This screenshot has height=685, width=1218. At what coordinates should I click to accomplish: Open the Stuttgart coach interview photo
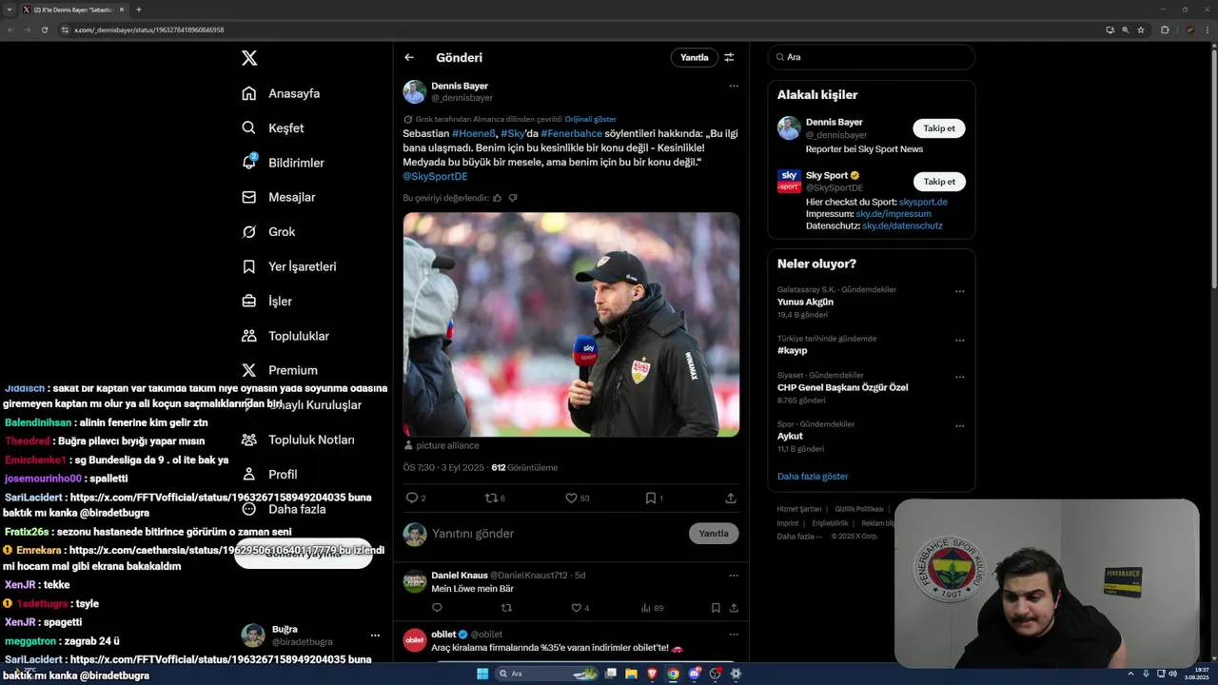[x=571, y=324]
